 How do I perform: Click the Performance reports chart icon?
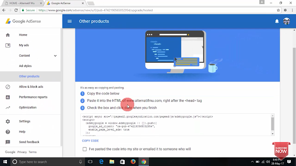(x=8, y=97)
